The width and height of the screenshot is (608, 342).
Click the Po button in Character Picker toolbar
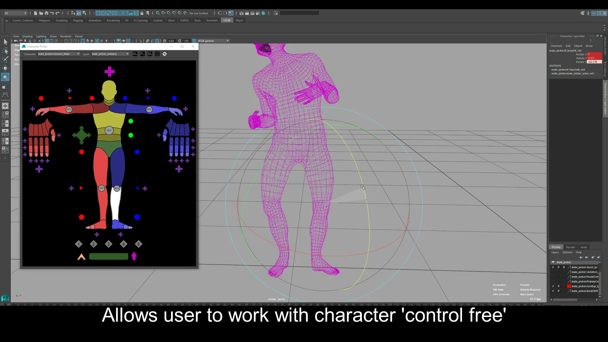[x=143, y=54]
